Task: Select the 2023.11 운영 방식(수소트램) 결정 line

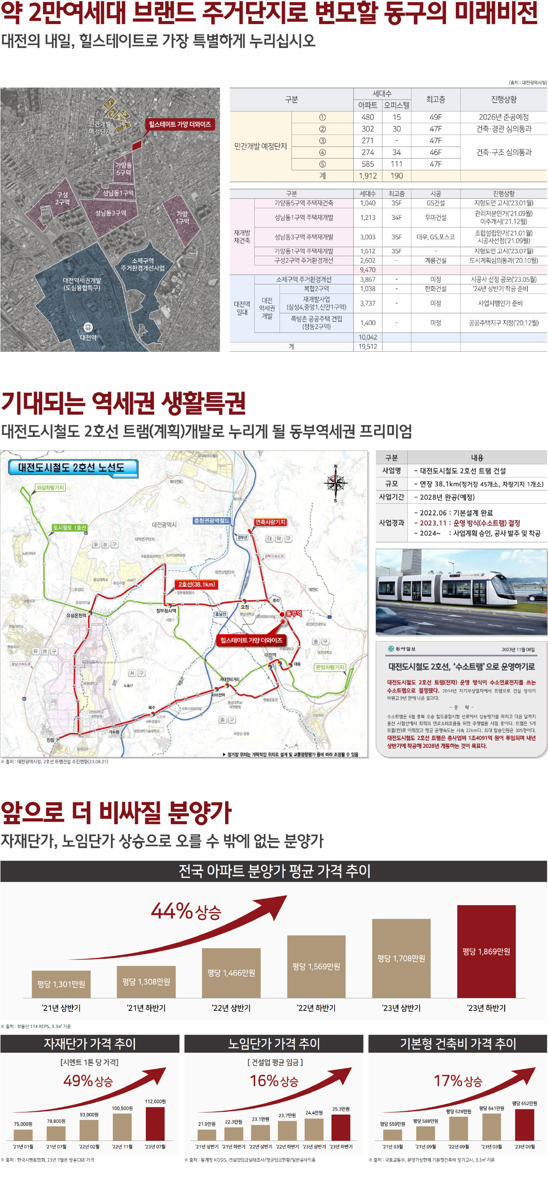Action: pos(467,523)
